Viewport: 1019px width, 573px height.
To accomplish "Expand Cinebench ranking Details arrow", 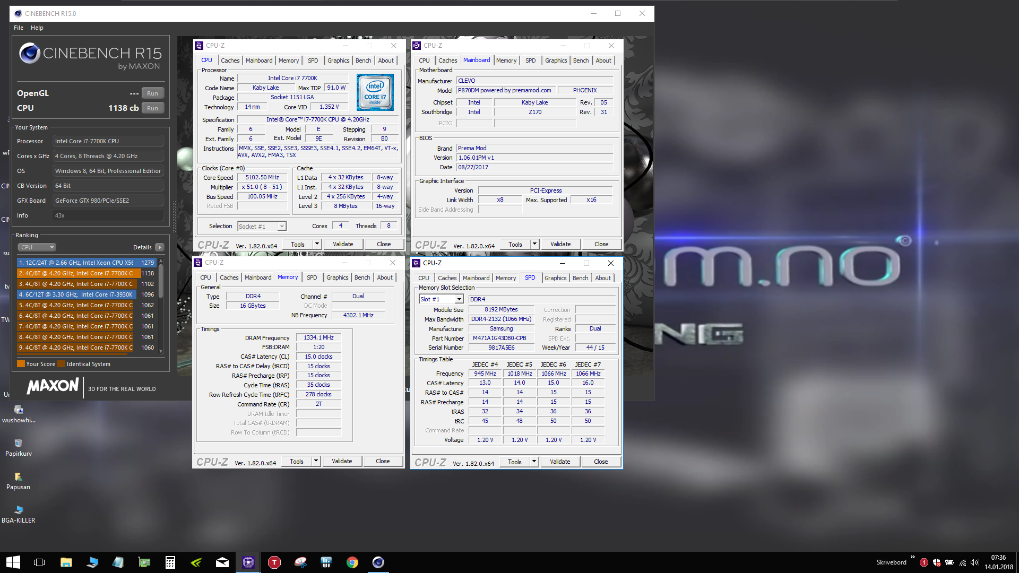I will (160, 247).
